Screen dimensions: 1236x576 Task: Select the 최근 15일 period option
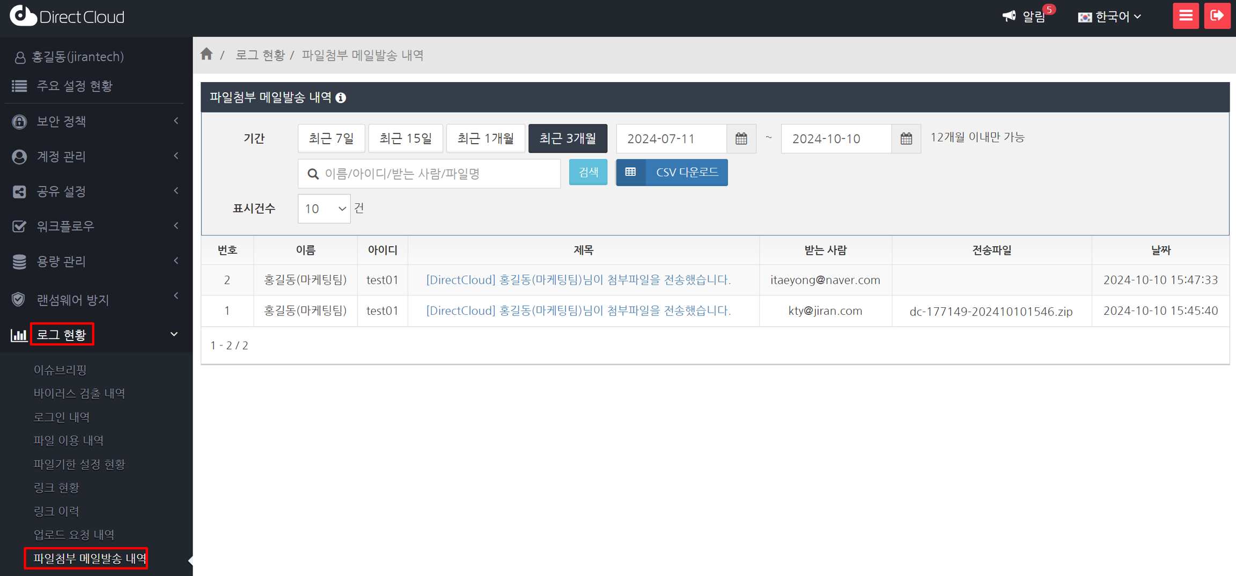[x=406, y=139]
